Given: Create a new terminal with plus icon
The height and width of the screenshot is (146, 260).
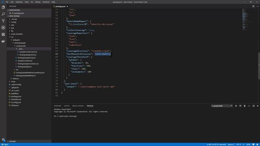Looking at the screenshot, I should click(x=236, y=106).
